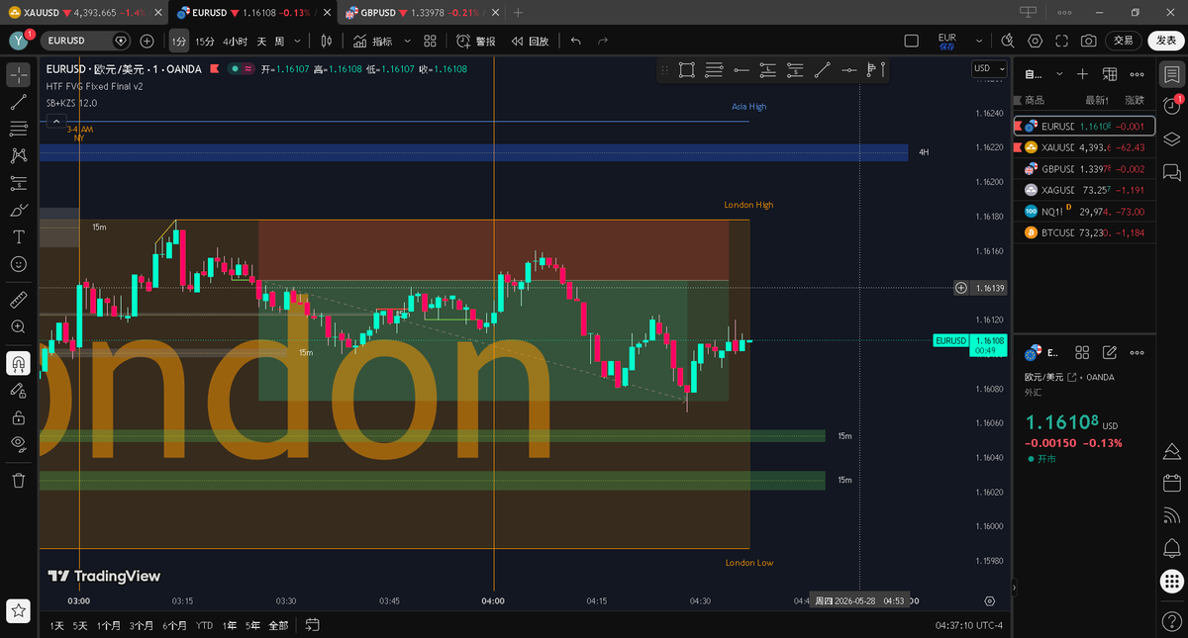Undo the last chart action
Screen dimensions: 1188x638
coord(576,41)
